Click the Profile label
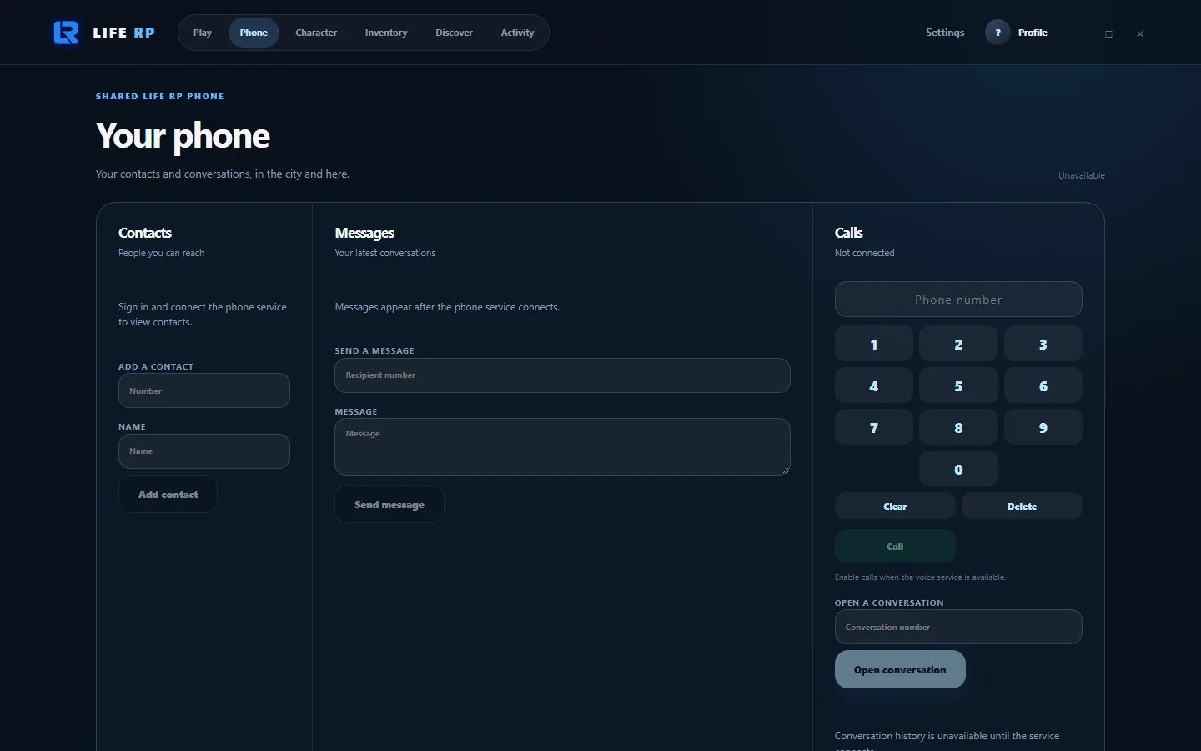The width and height of the screenshot is (1201, 751). click(x=1033, y=33)
